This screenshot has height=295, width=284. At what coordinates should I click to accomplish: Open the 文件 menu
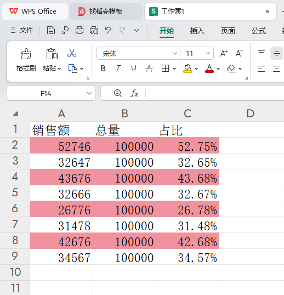click(22, 30)
